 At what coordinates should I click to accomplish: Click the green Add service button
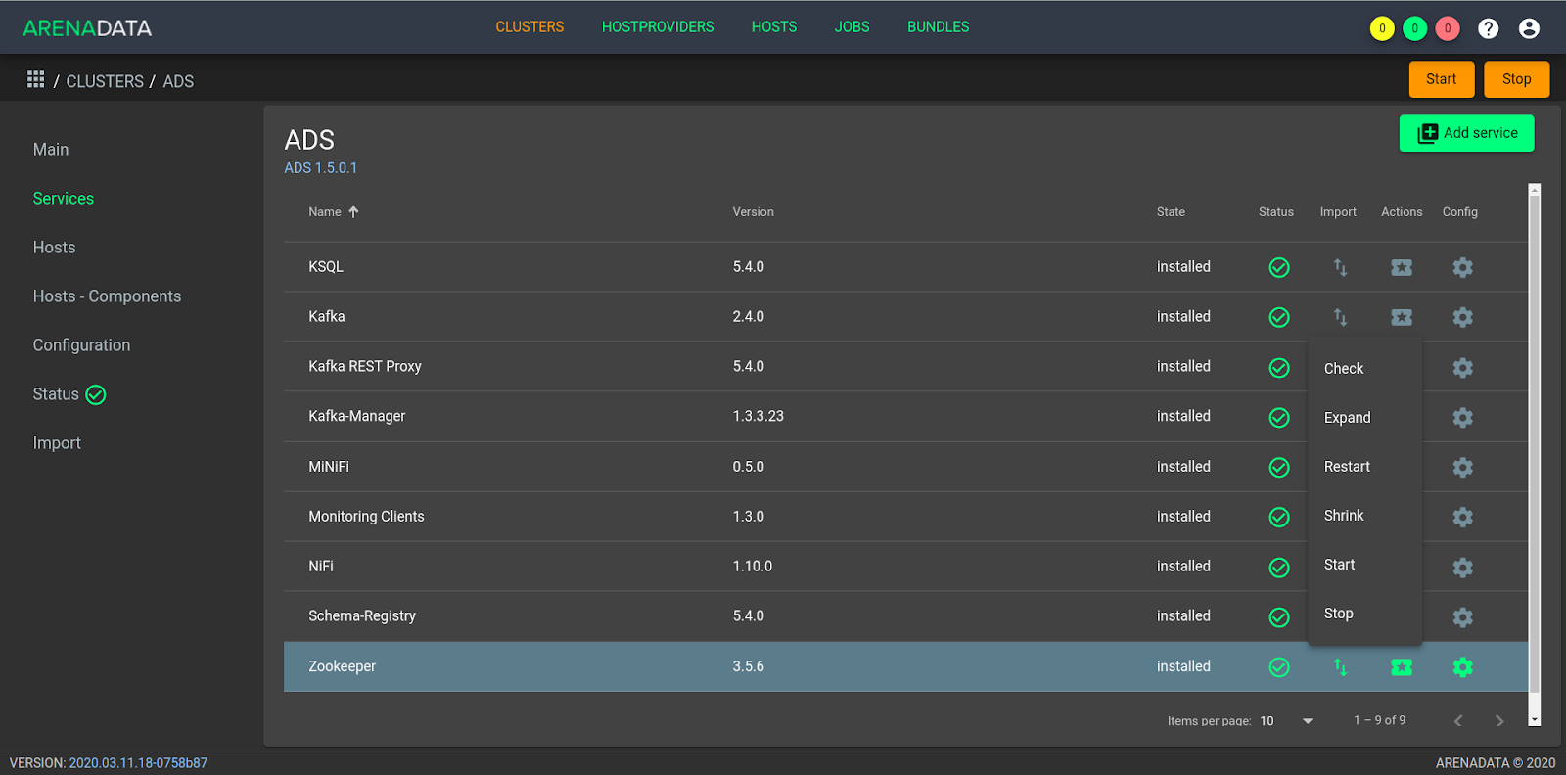pos(1466,133)
